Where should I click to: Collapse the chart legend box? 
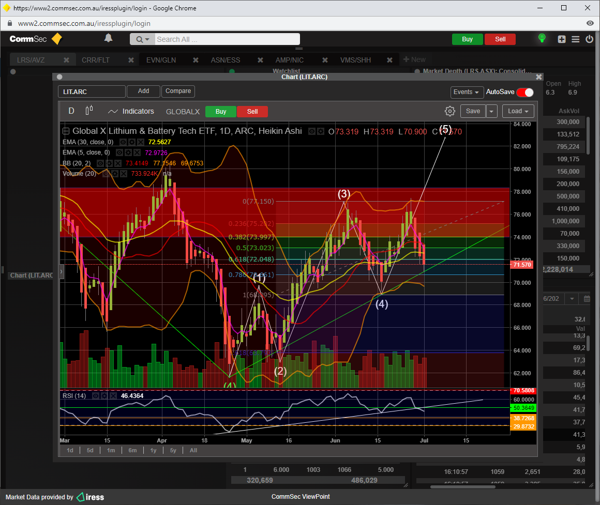[x=66, y=131]
